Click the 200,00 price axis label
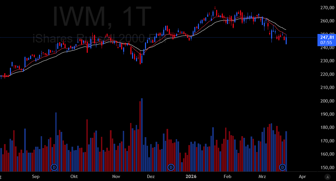The image size is (336, 181). [327, 101]
